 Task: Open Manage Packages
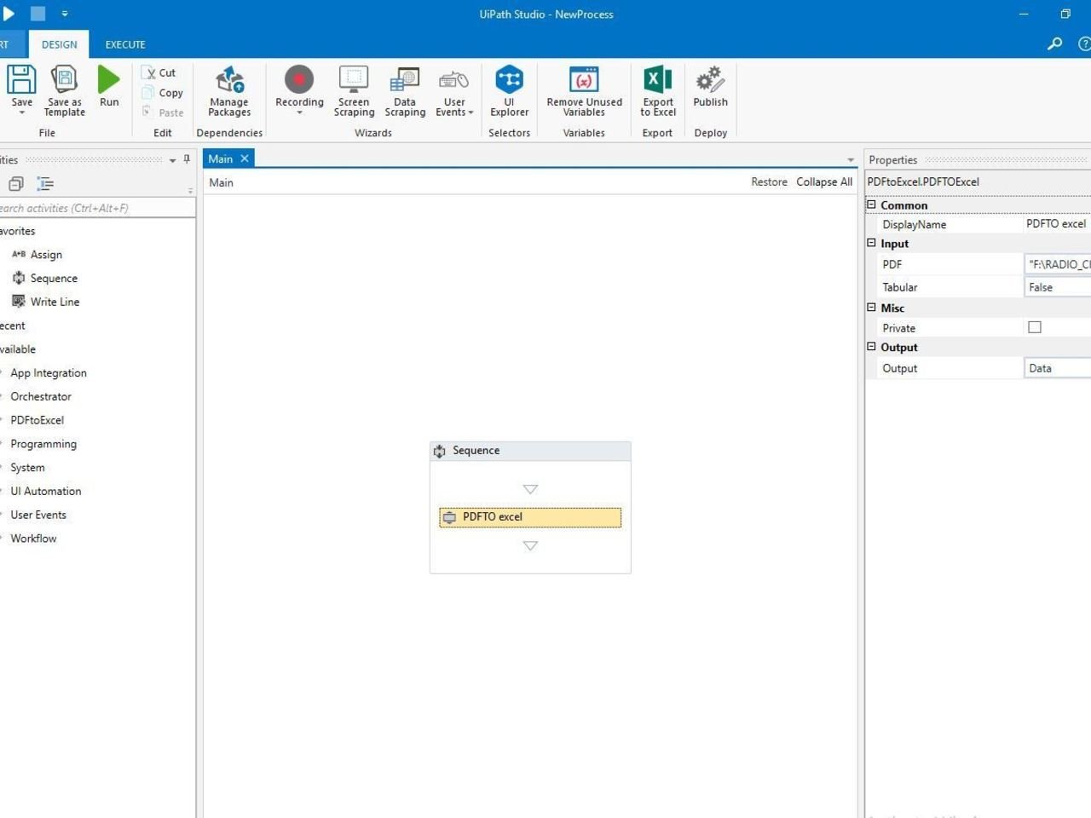point(229,91)
